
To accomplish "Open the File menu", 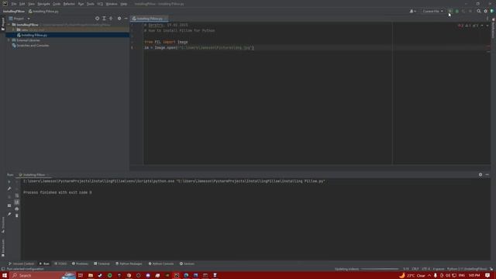I will tap(14, 4).
